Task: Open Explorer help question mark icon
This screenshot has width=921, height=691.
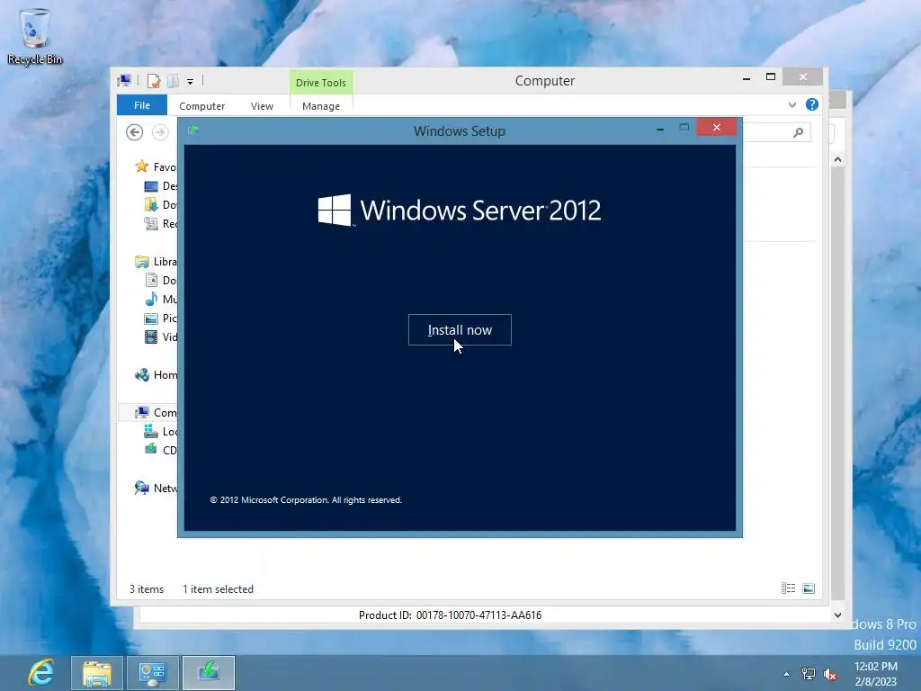Action: (812, 104)
